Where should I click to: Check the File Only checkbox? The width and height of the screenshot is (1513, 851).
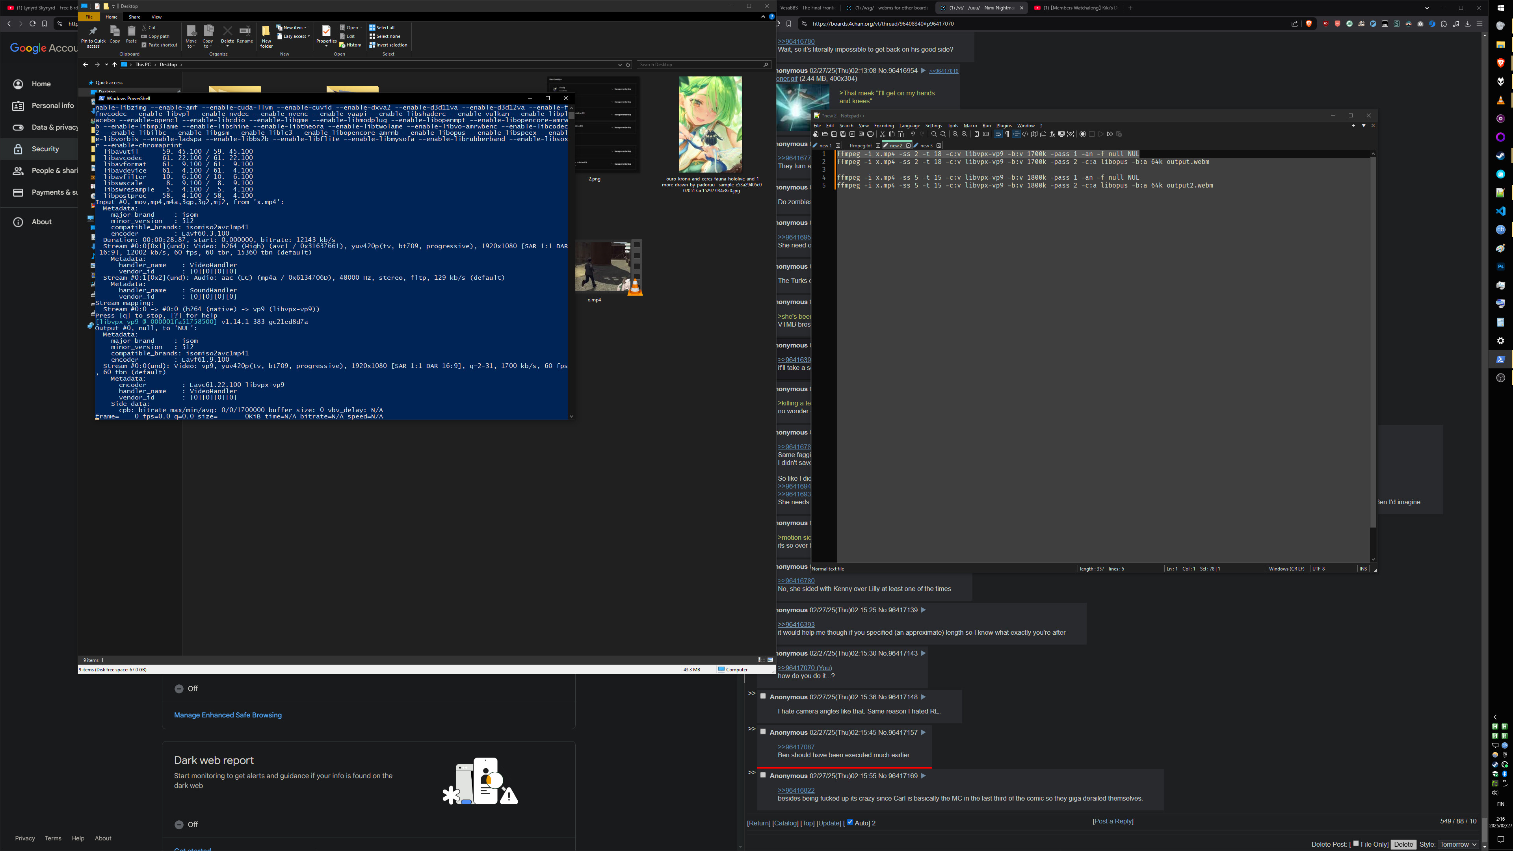coord(1355,844)
